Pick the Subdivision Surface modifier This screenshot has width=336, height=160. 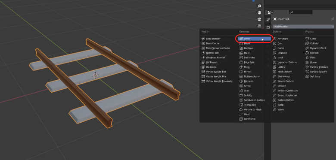pos(254,100)
